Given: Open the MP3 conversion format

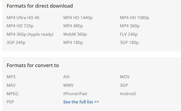Looking at the screenshot, I should point(11,77).
